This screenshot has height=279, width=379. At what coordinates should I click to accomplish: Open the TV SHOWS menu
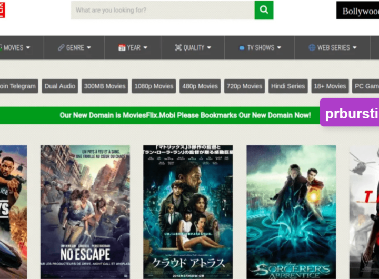click(x=260, y=47)
